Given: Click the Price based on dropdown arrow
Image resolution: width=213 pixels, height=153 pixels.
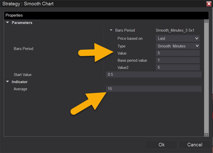Looking at the screenshot, I should [x=196, y=39].
